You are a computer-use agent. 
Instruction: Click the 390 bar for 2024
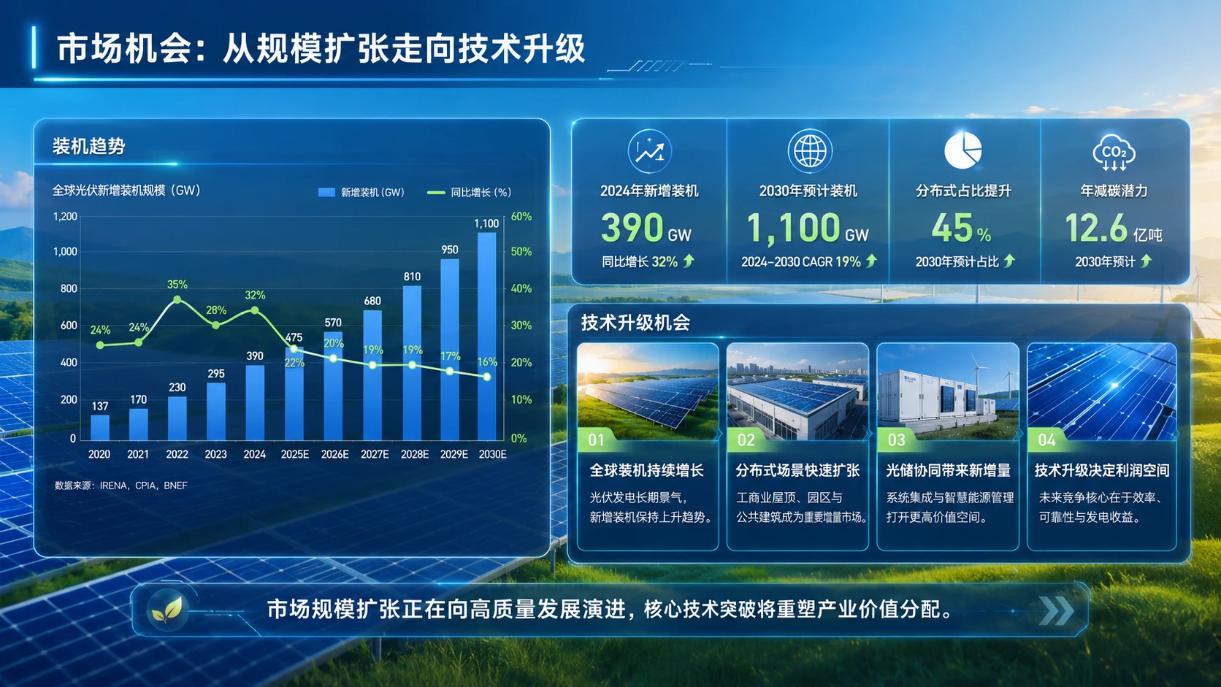pyautogui.click(x=255, y=403)
